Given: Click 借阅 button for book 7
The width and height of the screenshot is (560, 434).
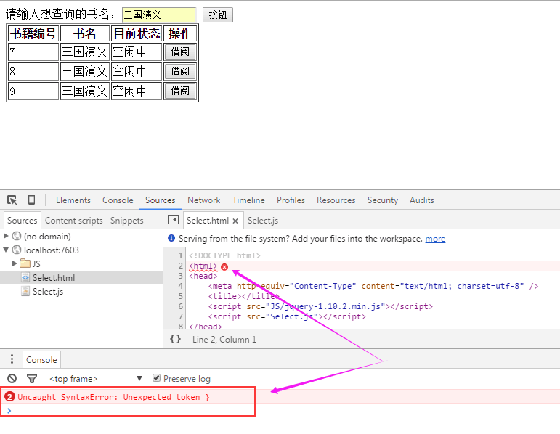Looking at the screenshot, I should click(x=179, y=52).
